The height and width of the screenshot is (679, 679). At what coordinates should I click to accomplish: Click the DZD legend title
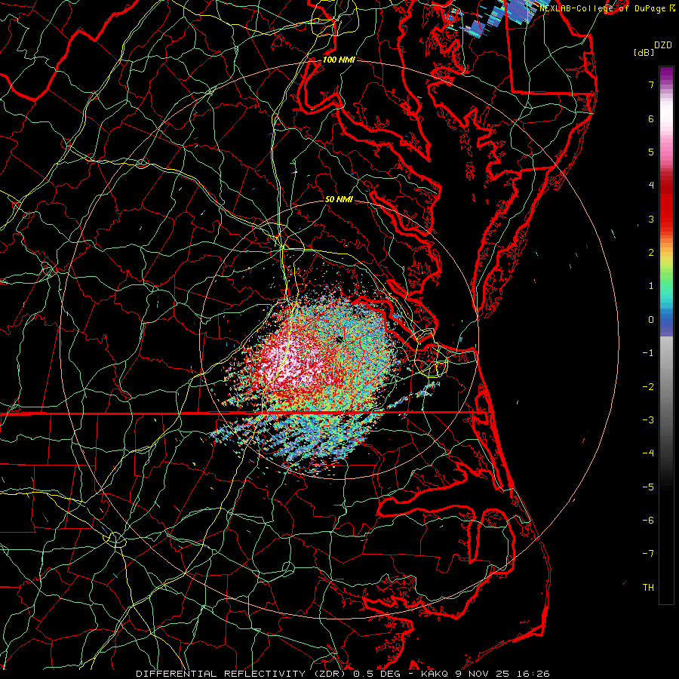click(x=663, y=45)
